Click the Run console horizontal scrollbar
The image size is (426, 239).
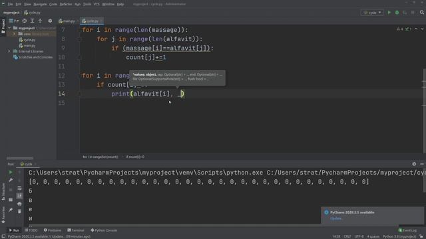point(213,225)
